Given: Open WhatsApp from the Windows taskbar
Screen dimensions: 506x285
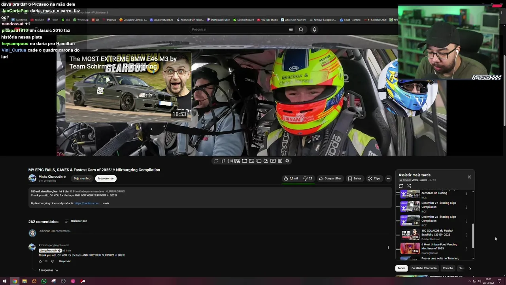Looking at the screenshot, I should (x=44, y=281).
